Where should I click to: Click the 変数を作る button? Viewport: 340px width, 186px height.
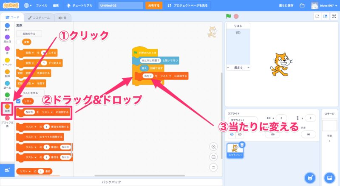click(x=29, y=34)
